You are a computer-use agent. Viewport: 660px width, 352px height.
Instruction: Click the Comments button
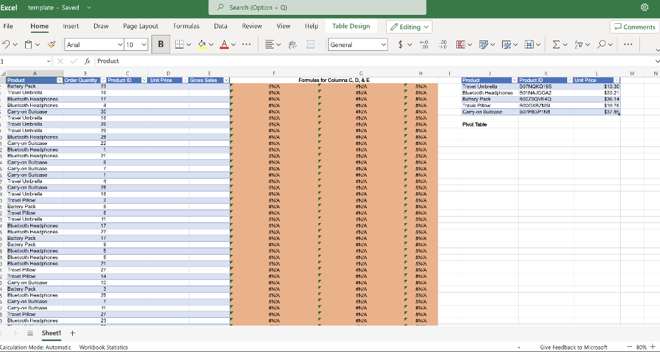point(634,26)
